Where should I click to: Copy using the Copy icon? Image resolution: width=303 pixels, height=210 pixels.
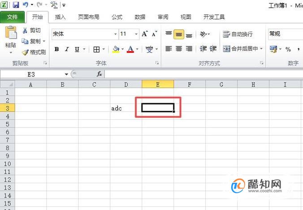coord(25,41)
